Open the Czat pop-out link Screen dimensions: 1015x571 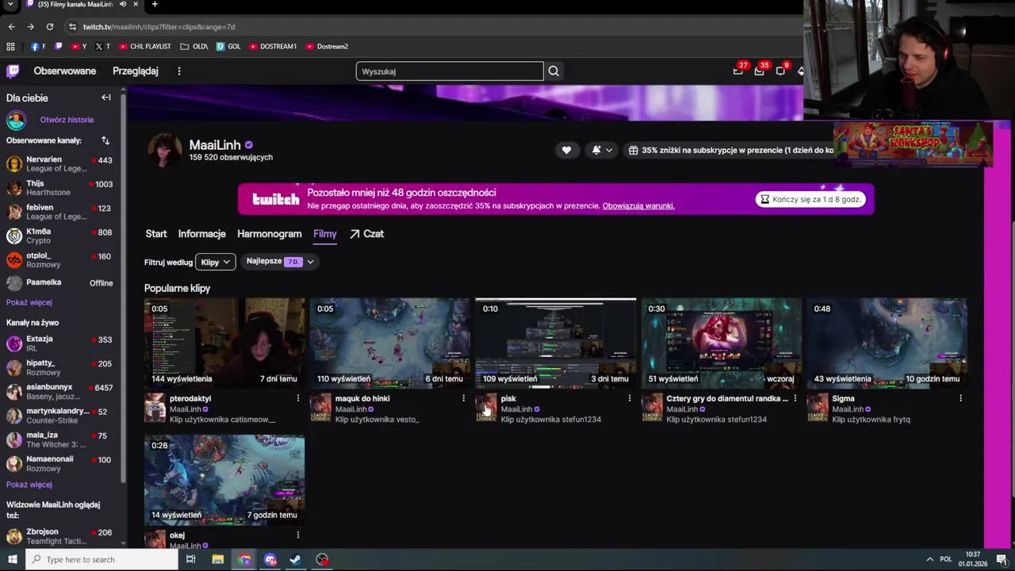tap(367, 234)
